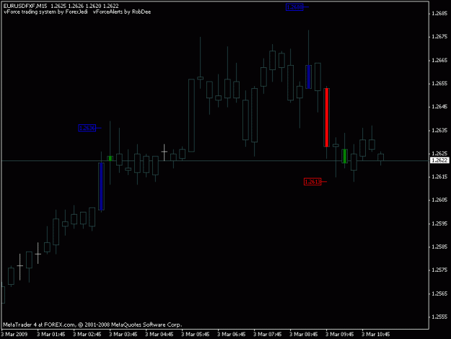This screenshot has width=451, height=339.
Task: Click the 1.2645 price axis label
Action: [x=439, y=107]
